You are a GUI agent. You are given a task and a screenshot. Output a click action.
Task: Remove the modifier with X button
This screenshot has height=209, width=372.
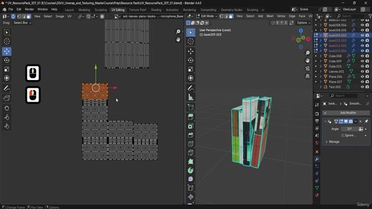(360, 121)
